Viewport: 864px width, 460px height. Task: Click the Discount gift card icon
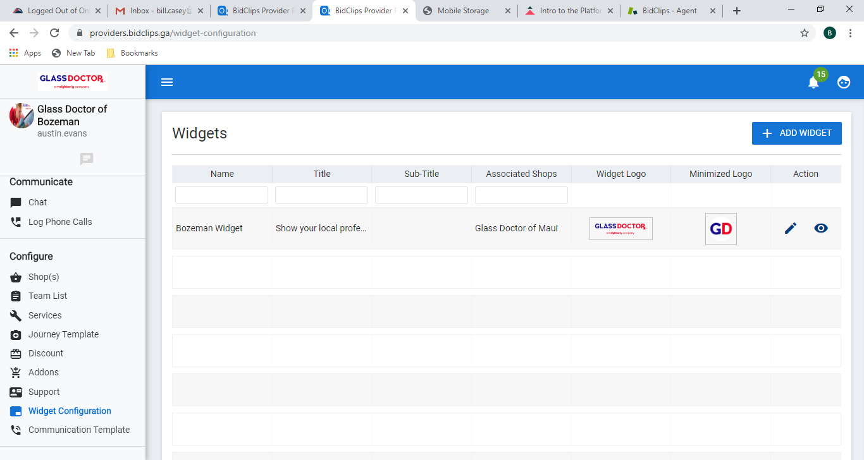pos(16,354)
